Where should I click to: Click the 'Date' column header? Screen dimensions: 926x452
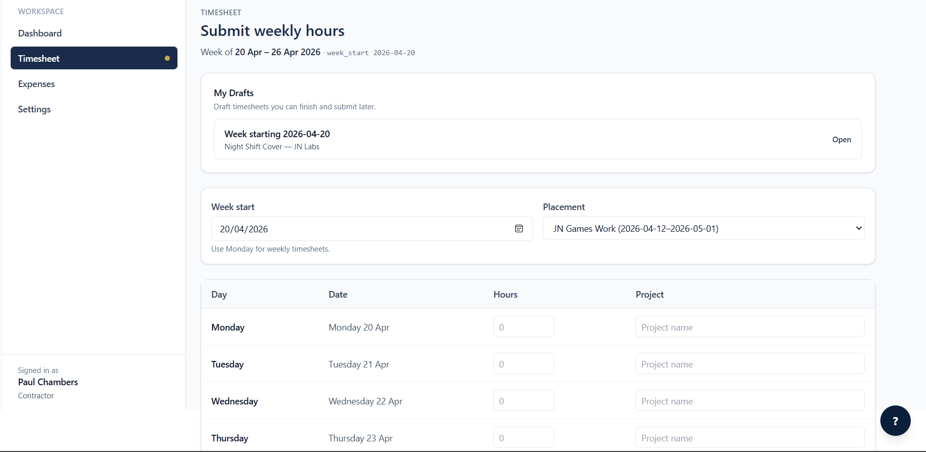coord(338,295)
